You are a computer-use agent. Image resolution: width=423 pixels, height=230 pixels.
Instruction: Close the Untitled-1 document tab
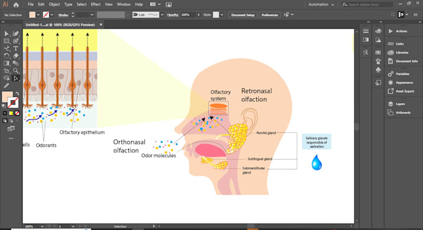tap(101, 24)
